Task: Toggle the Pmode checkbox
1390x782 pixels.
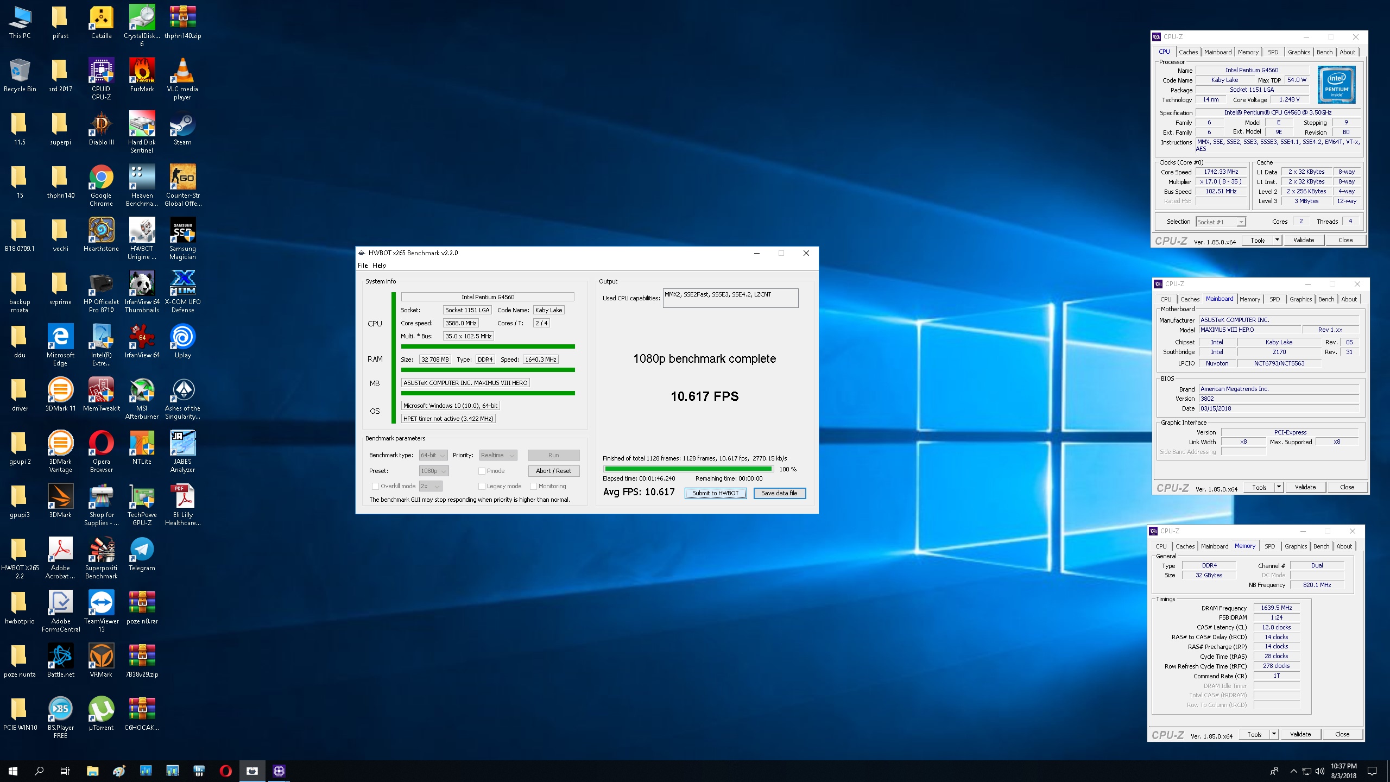Action: [x=482, y=471]
